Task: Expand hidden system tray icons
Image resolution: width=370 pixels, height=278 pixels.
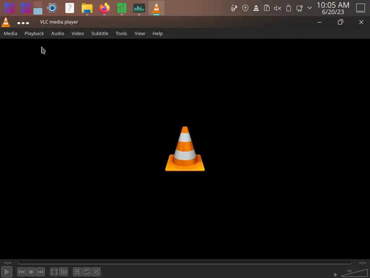Action: click(310, 8)
